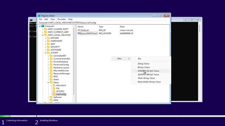Collapse the HKEY_LOCAL_MACHINE node arrow

pyautogui.click(x=43, y=35)
